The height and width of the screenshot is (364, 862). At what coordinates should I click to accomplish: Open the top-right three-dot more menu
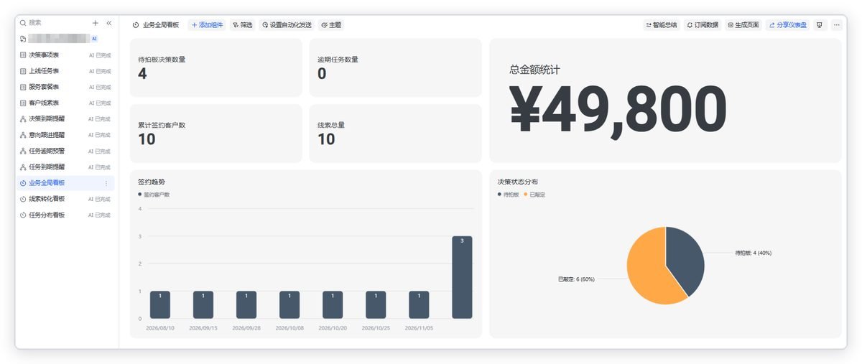click(837, 24)
